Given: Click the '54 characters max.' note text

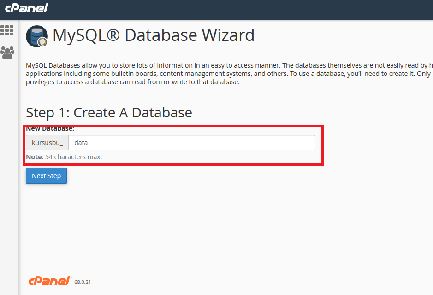Looking at the screenshot, I should pyautogui.click(x=73, y=157).
